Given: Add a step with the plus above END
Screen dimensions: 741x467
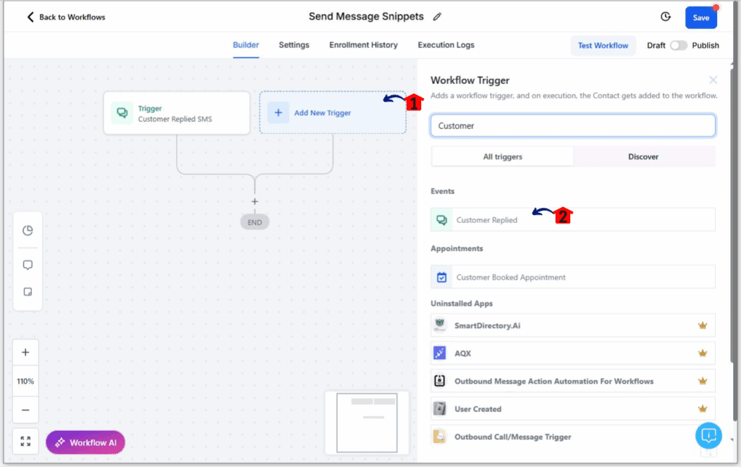Looking at the screenshot, I should coord(255,201).
